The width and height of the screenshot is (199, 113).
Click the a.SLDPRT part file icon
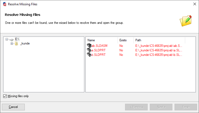point(89,50)
